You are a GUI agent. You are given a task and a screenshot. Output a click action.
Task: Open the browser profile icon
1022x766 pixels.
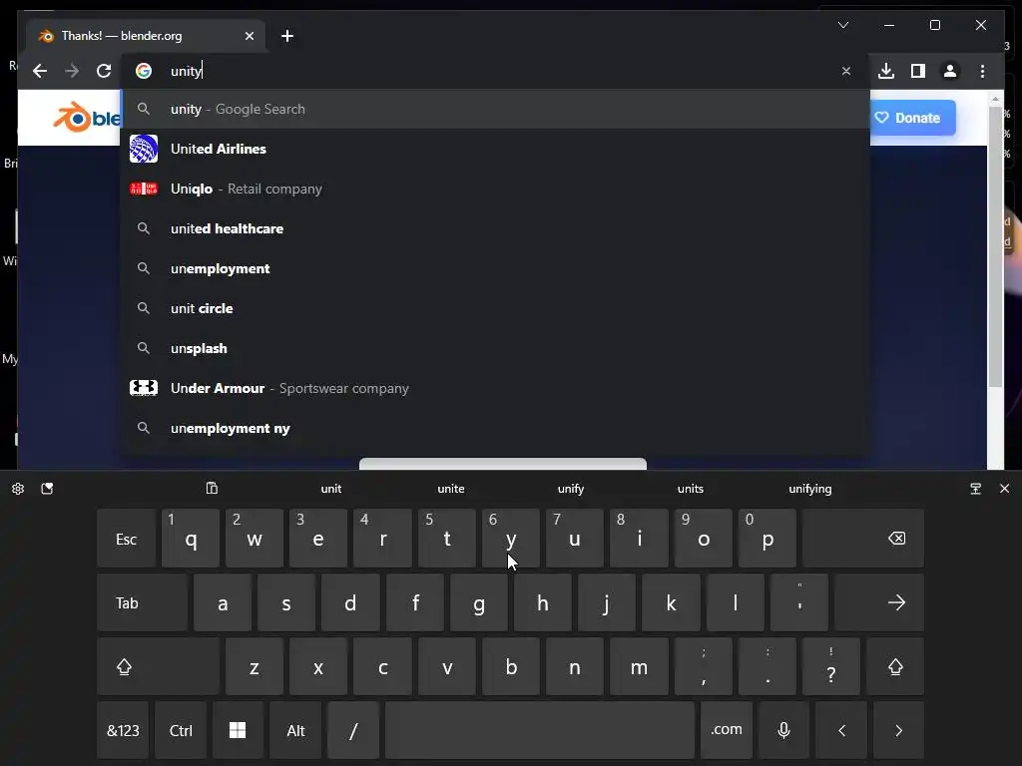(950, 71)
